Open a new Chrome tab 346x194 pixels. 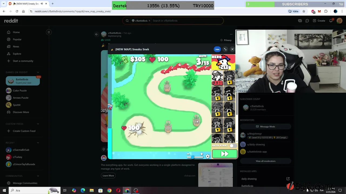coord(52,4)
